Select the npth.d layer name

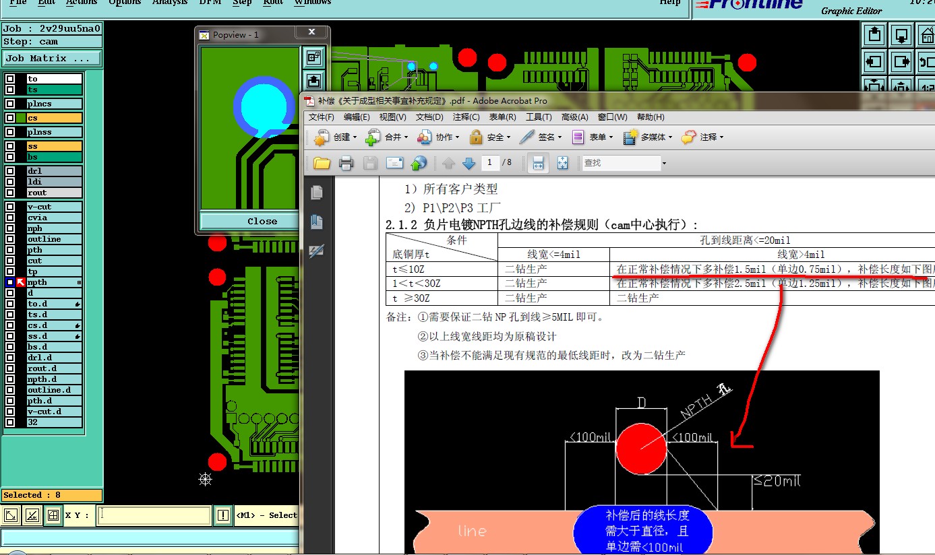(54, 379)
